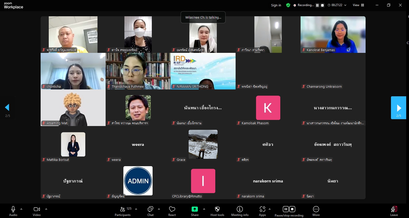Select the weera participant tile

tap(138, 144)
